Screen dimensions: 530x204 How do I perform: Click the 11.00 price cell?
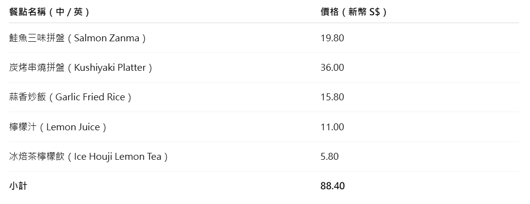tap(332, 127)
